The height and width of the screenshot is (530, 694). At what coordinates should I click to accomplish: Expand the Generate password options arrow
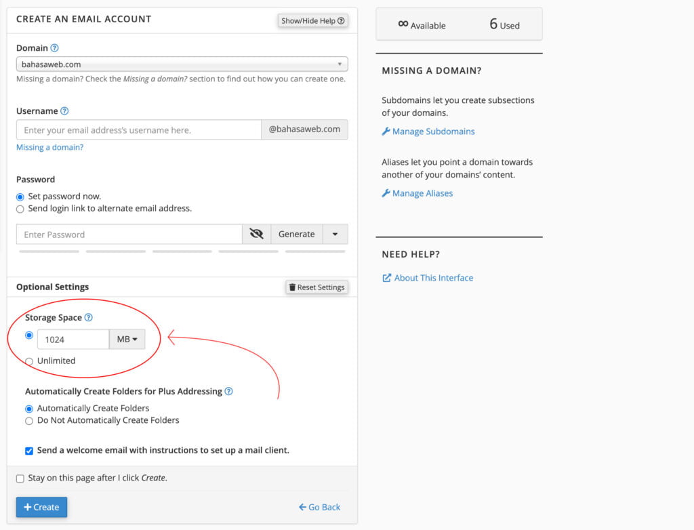pyautogui.click(x=335, y=234)
